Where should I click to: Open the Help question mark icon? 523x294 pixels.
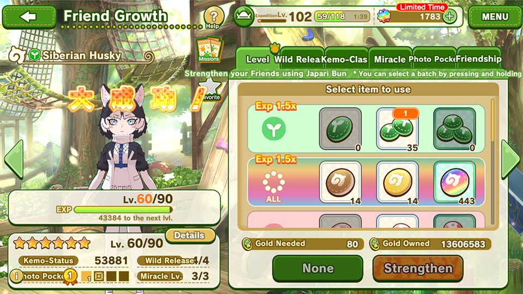[x=214, y=17]
